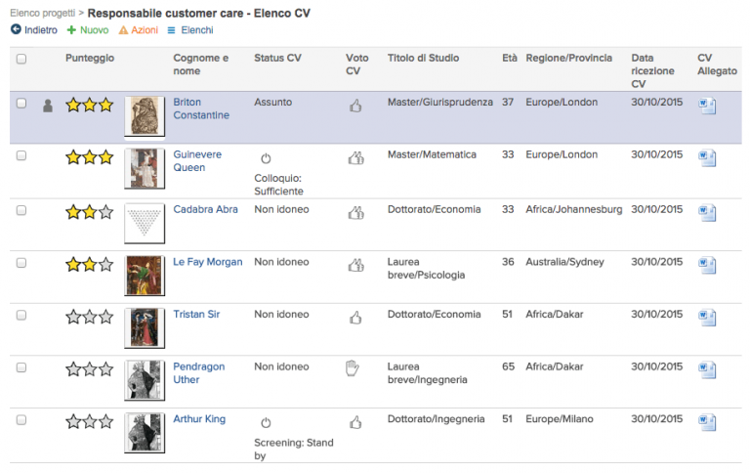Click the Età column header

[510, 58]
